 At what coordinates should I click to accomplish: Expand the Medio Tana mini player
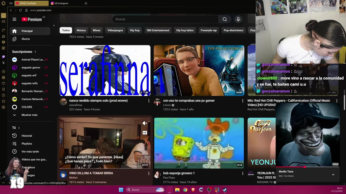(x=333, y=175)
